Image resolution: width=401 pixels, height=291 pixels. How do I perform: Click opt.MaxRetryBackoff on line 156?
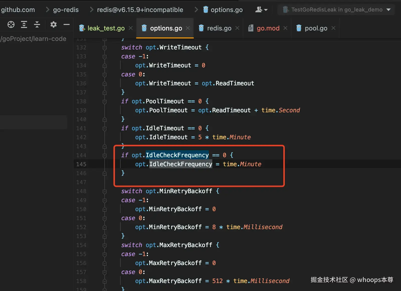(168, 263)
